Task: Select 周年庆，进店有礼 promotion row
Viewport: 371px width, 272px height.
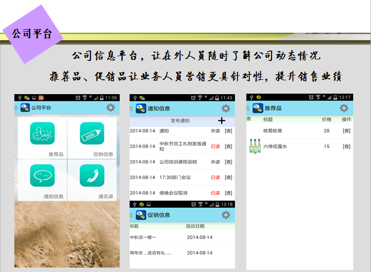Action: 182,253
